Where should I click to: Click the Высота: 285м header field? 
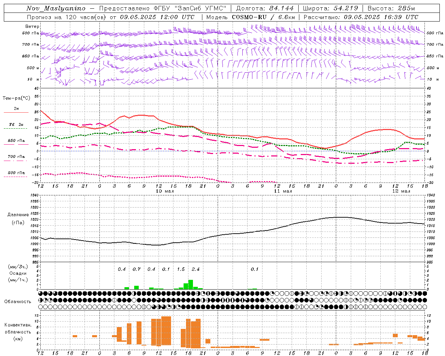(x=391, y=8)
